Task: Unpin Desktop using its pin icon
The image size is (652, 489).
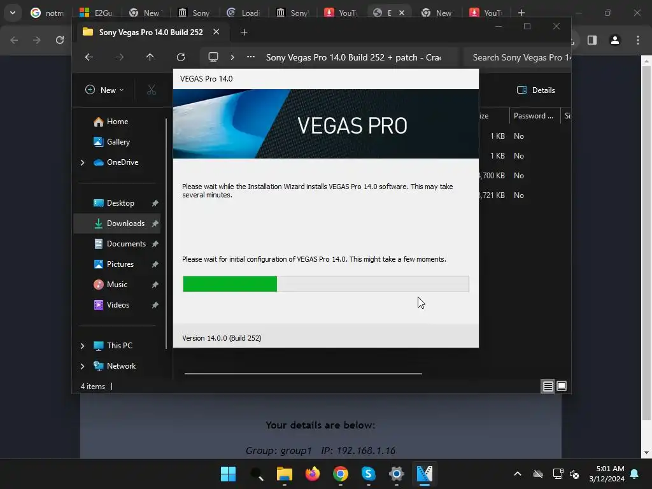Action: click(x=155, y=203)
